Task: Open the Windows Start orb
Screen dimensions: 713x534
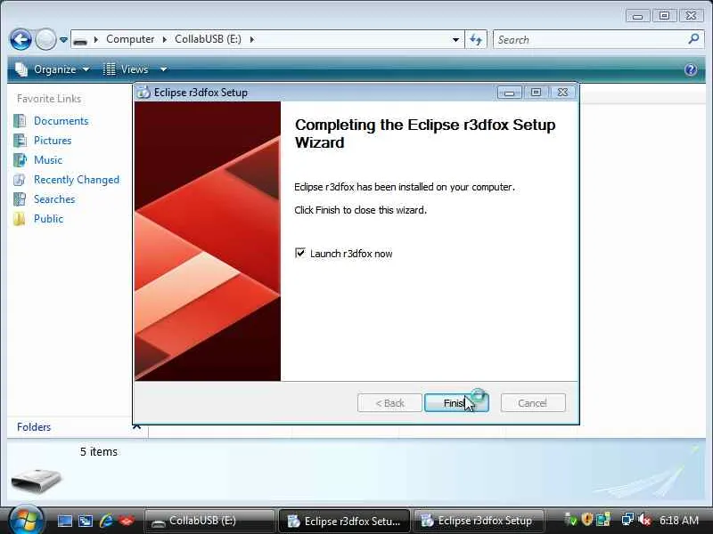Action: click(26, 520)
